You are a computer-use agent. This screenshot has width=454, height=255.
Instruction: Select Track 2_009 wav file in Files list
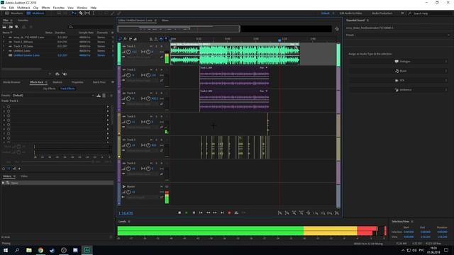pyautogui.click(x=23, y=42)
